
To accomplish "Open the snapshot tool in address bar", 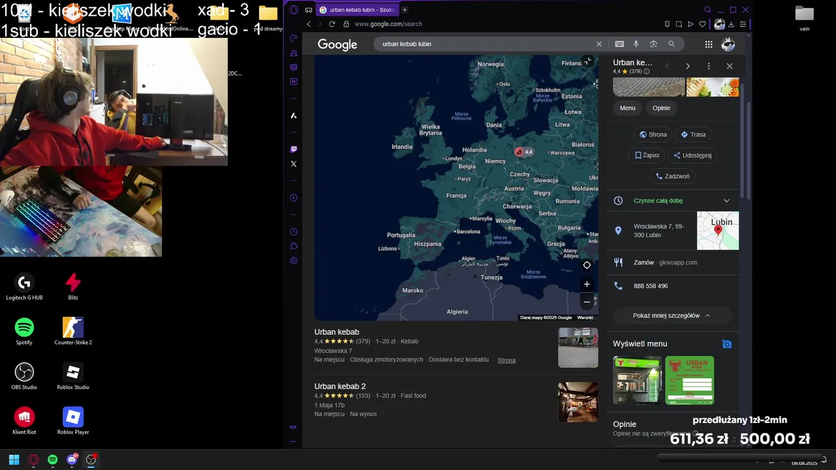I will click(679, 24).
